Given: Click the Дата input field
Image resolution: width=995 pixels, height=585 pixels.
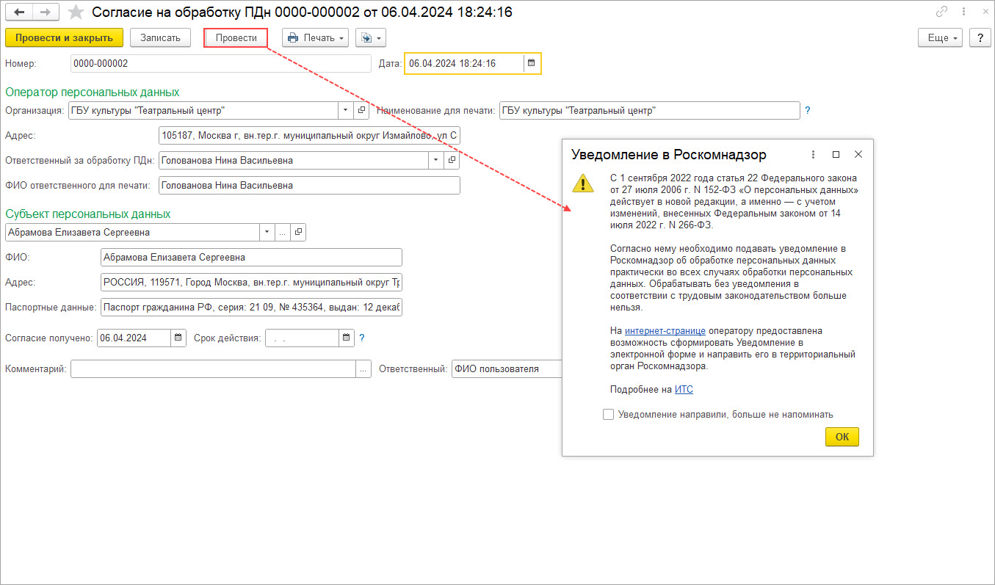Looking at the screenshot, I should tap(465, 64).
